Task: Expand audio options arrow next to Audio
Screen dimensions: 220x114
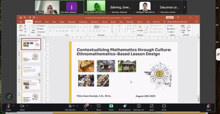Action: (14, 106)
